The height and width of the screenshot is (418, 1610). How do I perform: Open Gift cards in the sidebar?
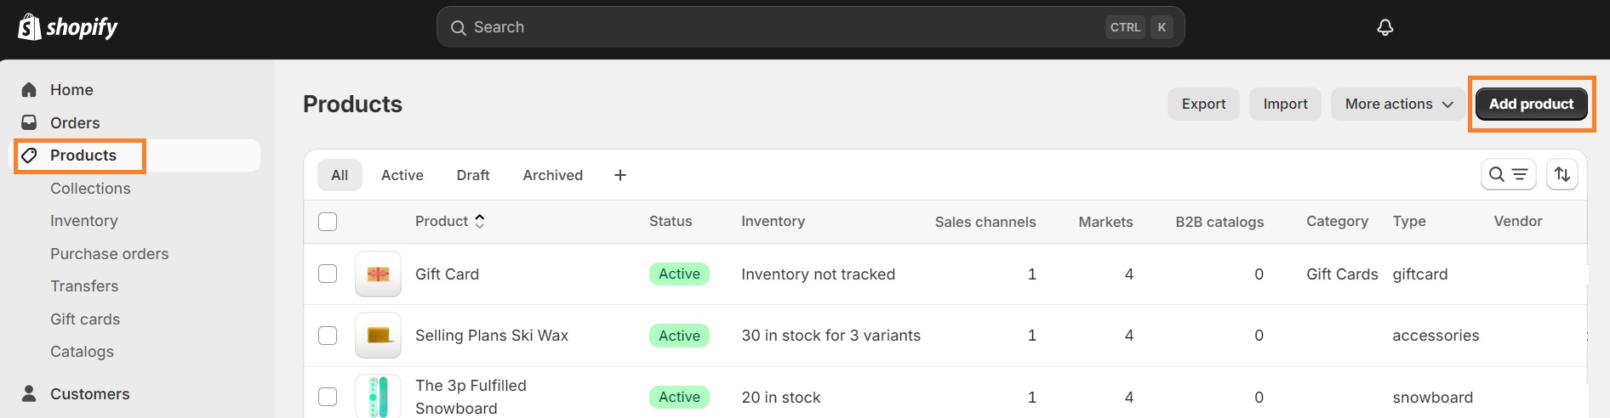(85, 319)
